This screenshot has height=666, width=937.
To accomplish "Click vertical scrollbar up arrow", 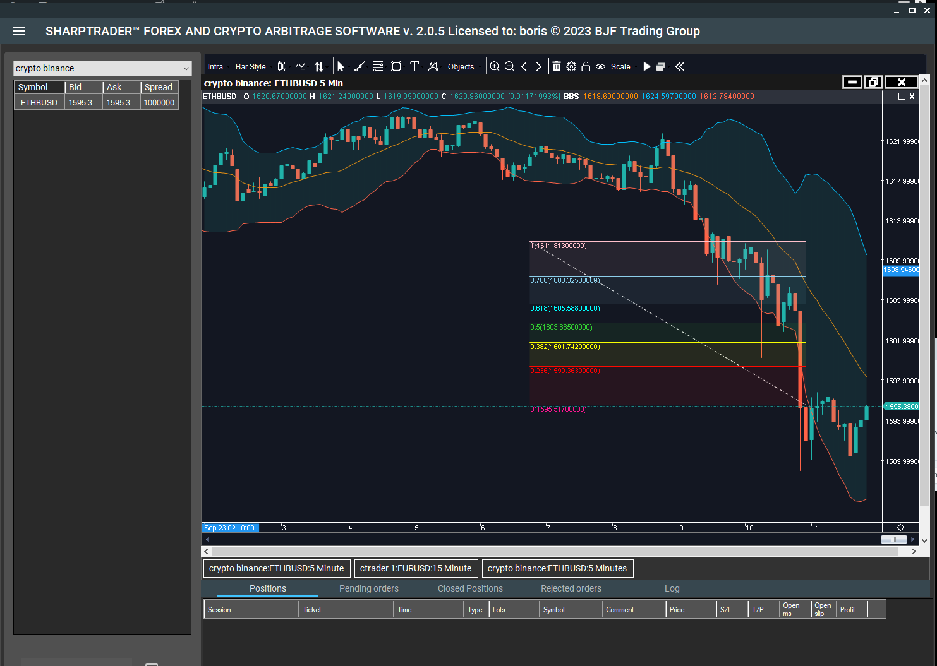I will pos(924,80).
